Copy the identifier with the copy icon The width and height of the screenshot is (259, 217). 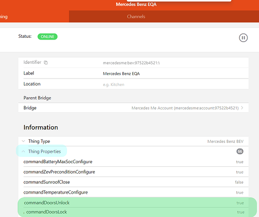click(x=46, y=62)
